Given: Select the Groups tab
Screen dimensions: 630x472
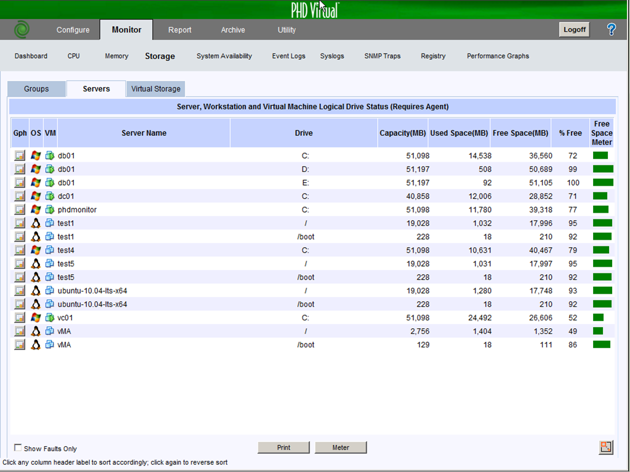Looking at the screenshot, I should (36, 89).
